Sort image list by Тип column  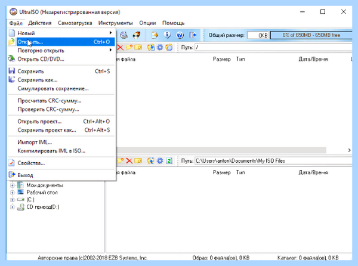(240, 59)
